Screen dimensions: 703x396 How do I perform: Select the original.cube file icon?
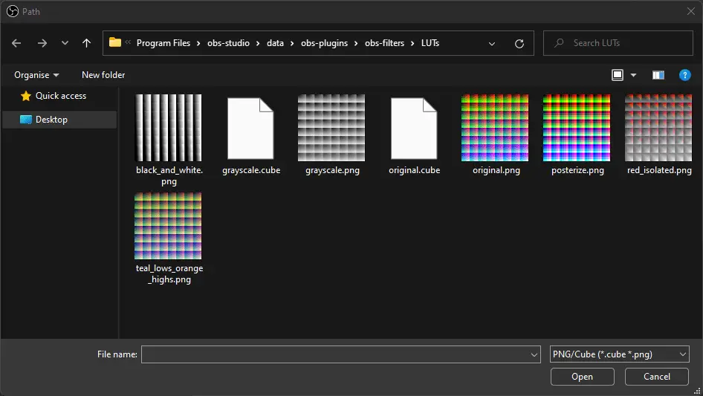(x=414, y=129)
